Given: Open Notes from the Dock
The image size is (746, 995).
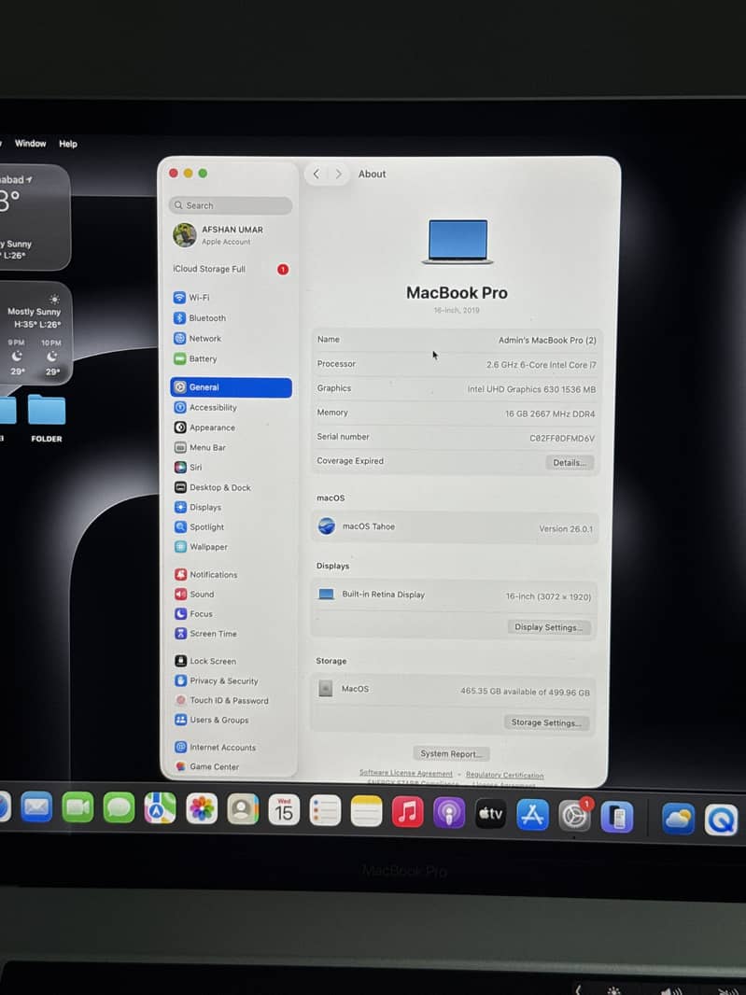Looking at the screenshot, I should point(366,811).
